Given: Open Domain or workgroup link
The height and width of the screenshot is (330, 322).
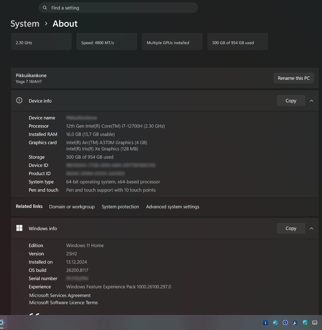Looking at the screenshot, I should point(72,207).
